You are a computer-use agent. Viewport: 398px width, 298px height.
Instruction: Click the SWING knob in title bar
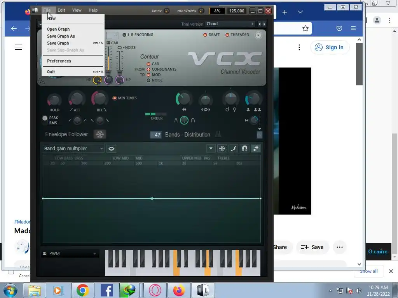click(167, 10)
